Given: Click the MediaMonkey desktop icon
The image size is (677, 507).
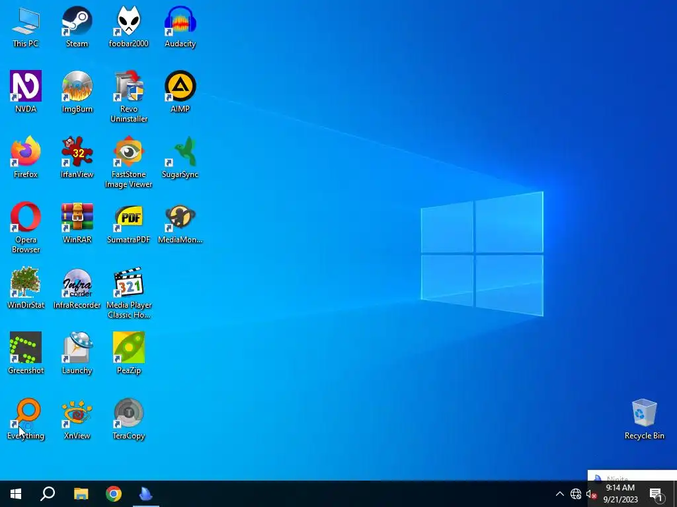Looking at the screenshot, I should click(180, 223).
